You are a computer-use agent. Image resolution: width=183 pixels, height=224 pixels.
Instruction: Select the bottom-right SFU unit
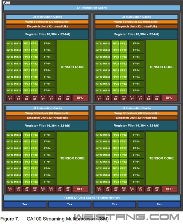click(169, 189)
